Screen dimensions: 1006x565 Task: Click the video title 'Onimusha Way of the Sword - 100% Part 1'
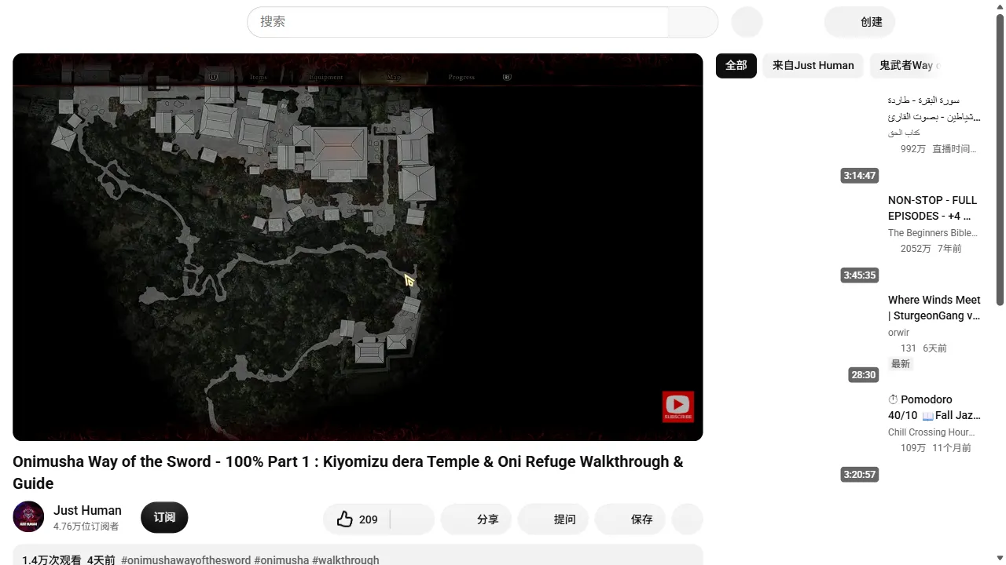pyautogui.click(x=348, y=472)
